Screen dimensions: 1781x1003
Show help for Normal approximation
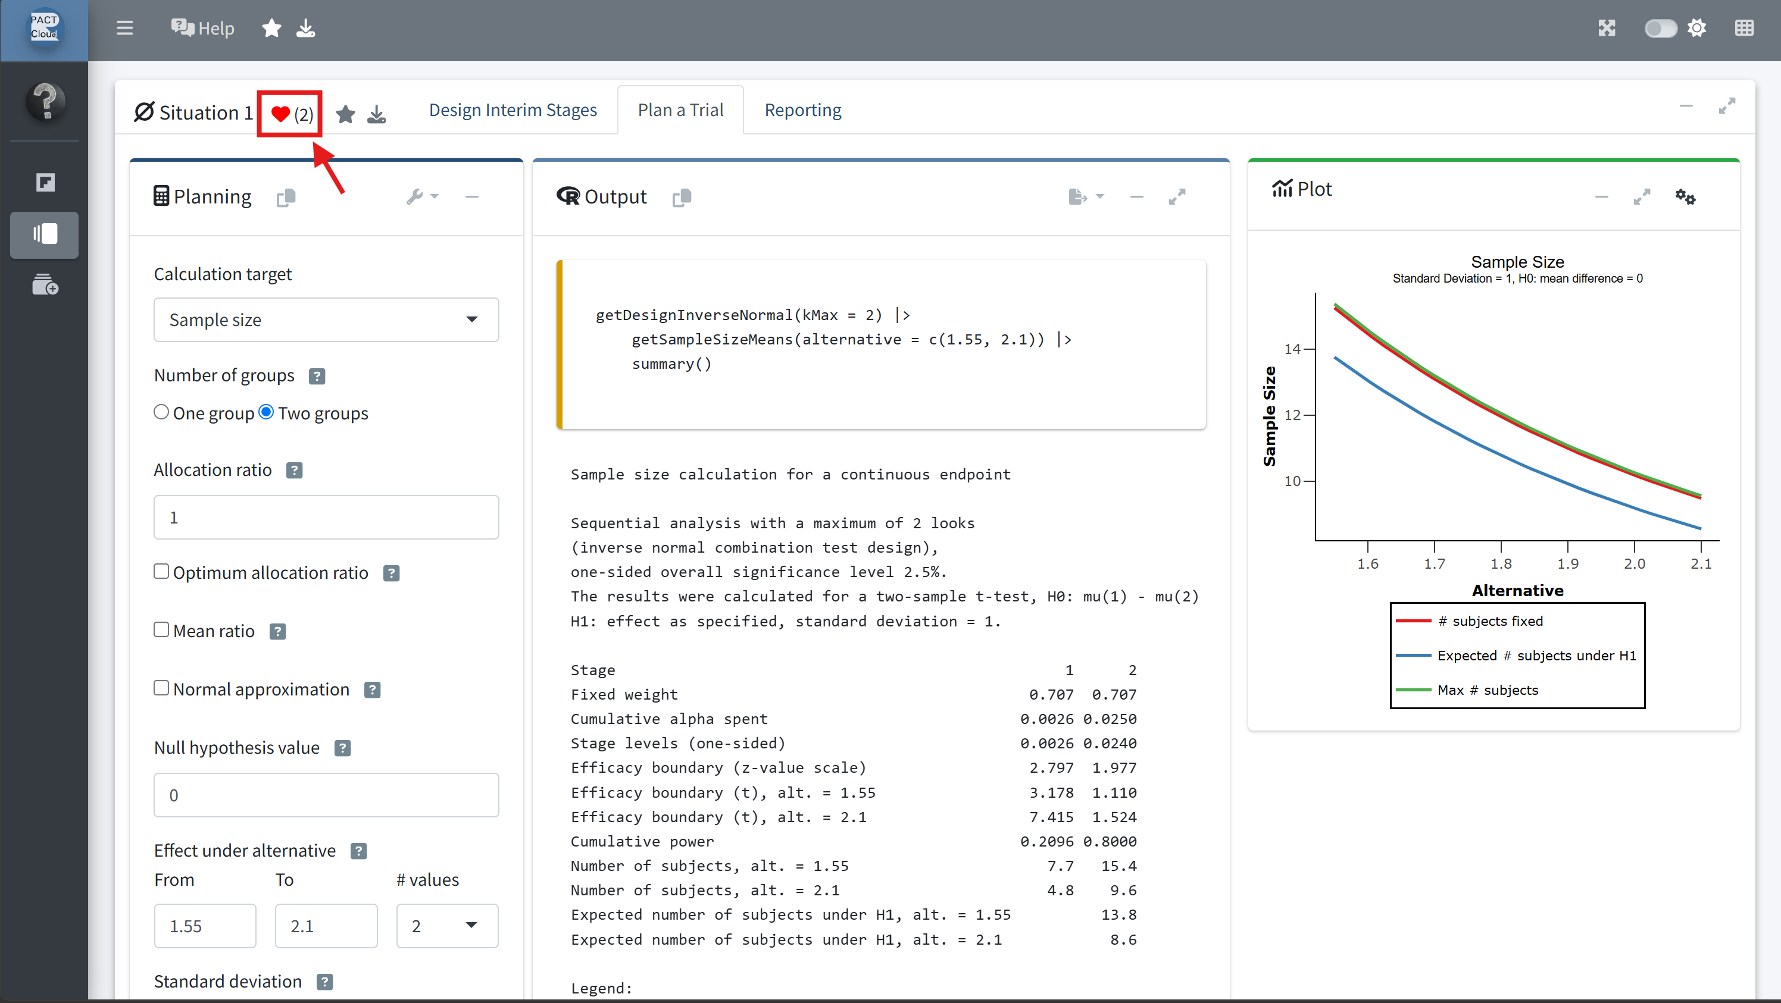click(x=373, y=690)
